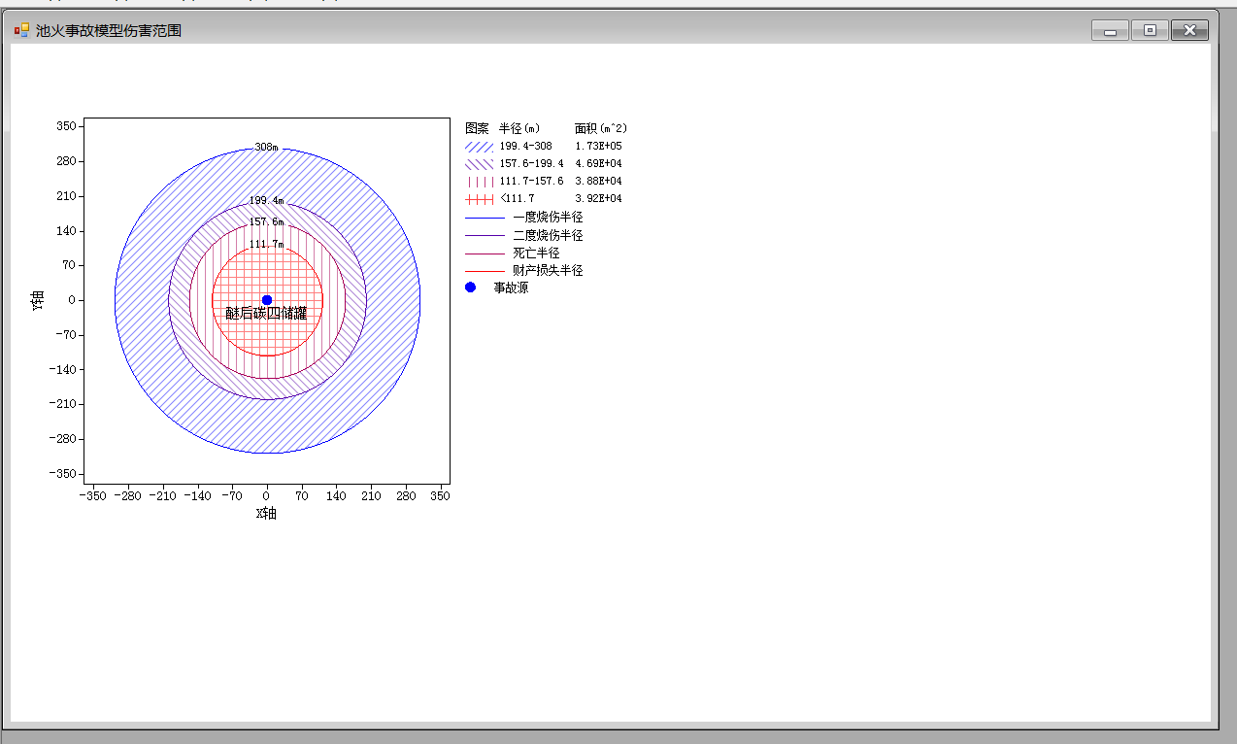Click the 111.7m radius label on chart

[x=267, y=244]
